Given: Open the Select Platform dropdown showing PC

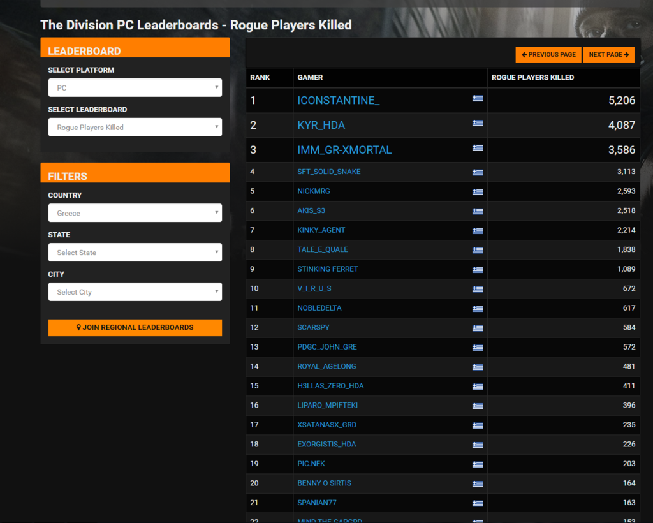Looking at the screenshot, I should (x=135, y=88).
